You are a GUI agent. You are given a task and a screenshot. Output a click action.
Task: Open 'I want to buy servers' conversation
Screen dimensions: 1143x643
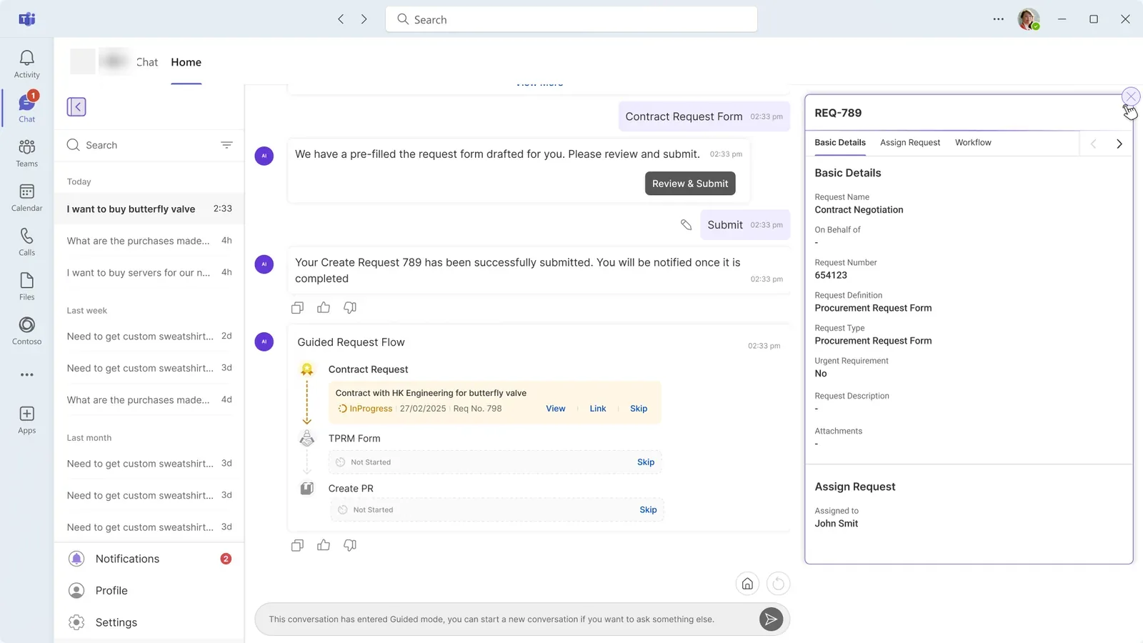149,273
